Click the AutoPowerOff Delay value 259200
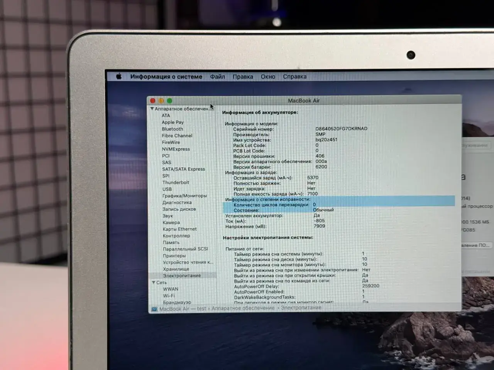494x370 pixels. point(370,286)
